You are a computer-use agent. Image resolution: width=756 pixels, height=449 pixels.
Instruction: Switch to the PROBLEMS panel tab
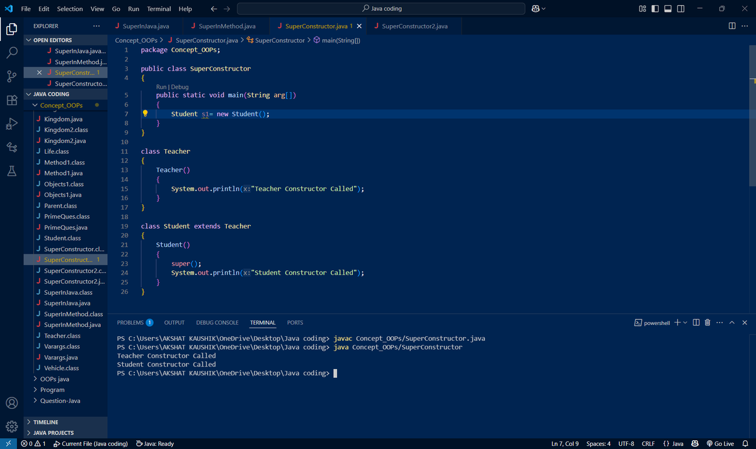(135, 322)
